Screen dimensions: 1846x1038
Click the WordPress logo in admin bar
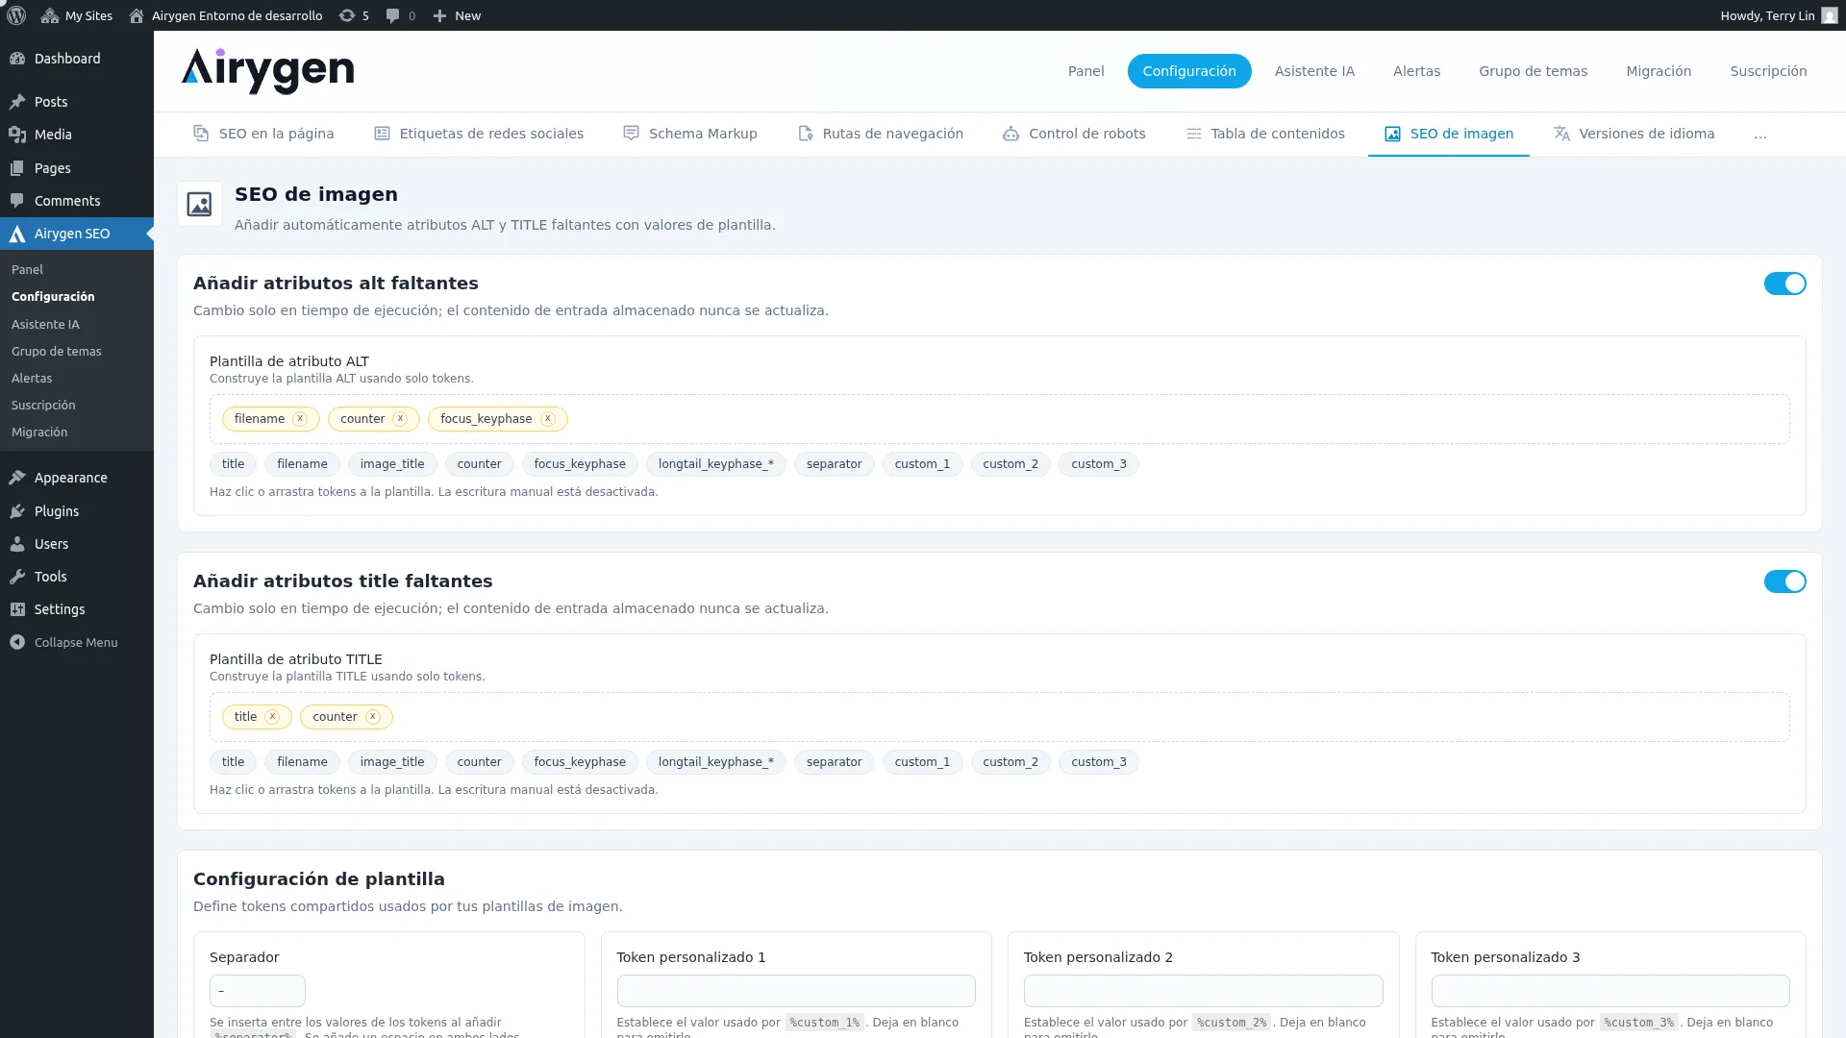click(x=16, y=15)
